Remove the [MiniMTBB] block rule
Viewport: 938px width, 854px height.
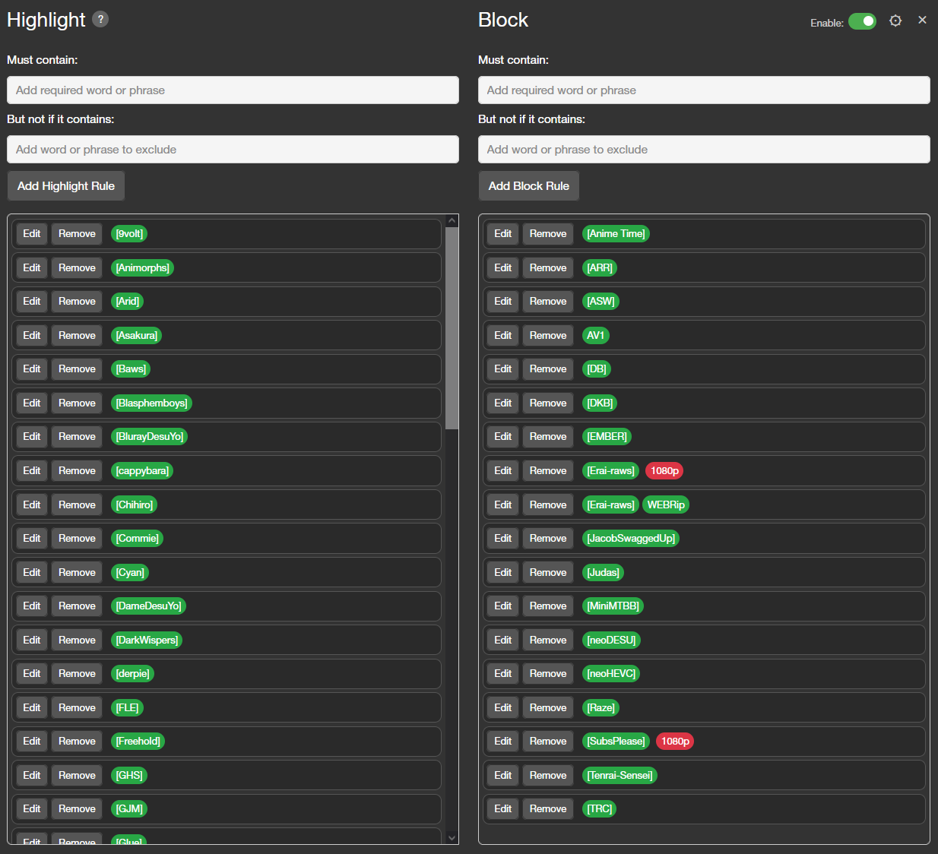548,606
